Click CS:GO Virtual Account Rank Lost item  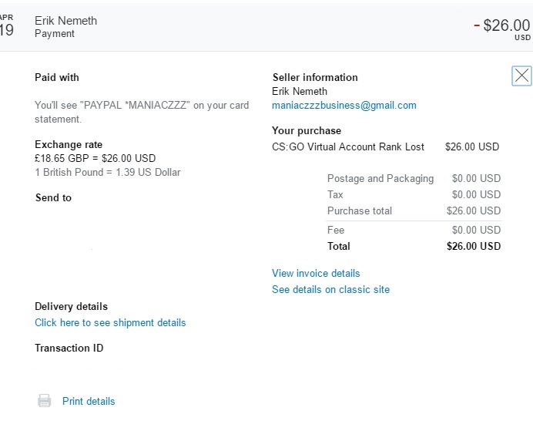pos(348,147)
